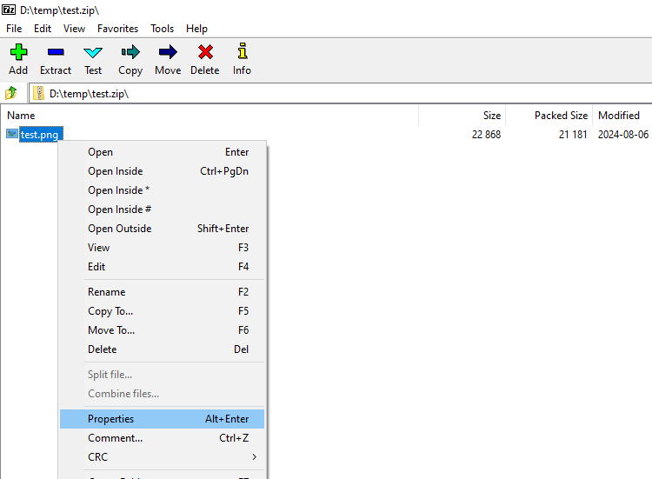652x479 pixels.
Task: Click the 7z application icon in title bar
Action: coord(9,10)
